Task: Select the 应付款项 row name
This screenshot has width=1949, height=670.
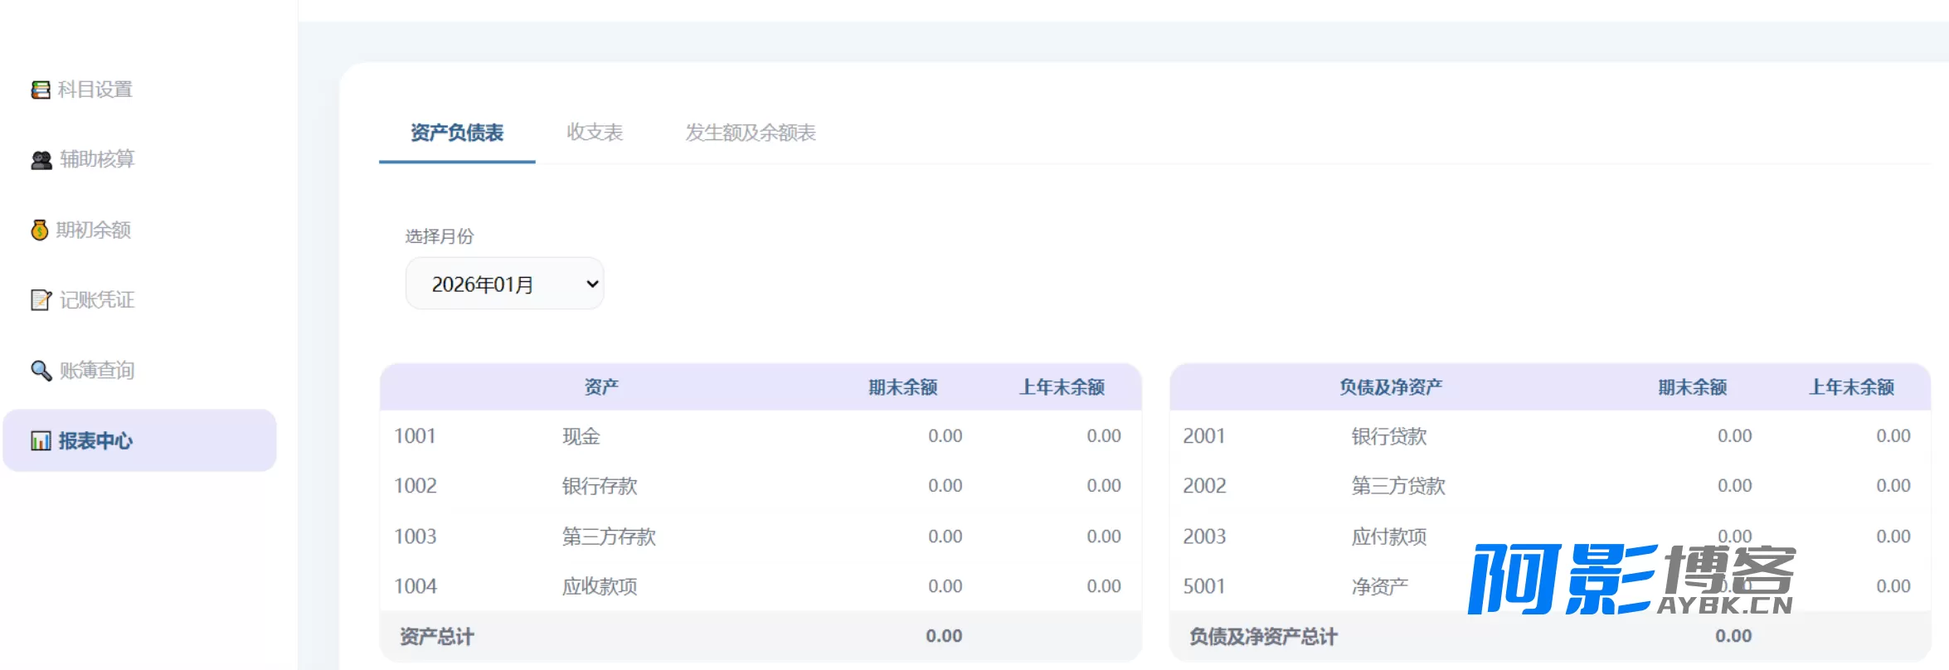Action: 1389,536
